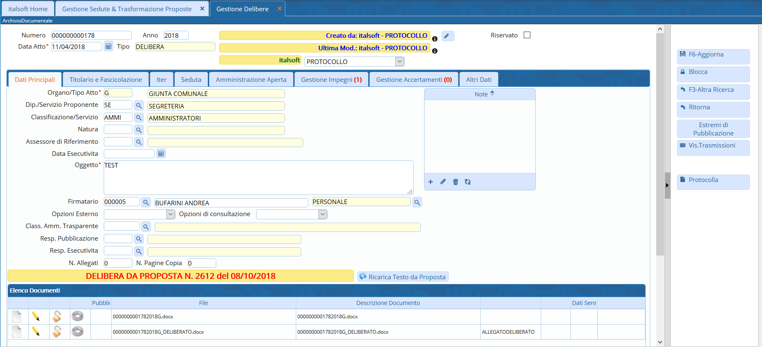Edit the first document with the pencil icon
Screen dimensions: 762x347
point(36,317)
